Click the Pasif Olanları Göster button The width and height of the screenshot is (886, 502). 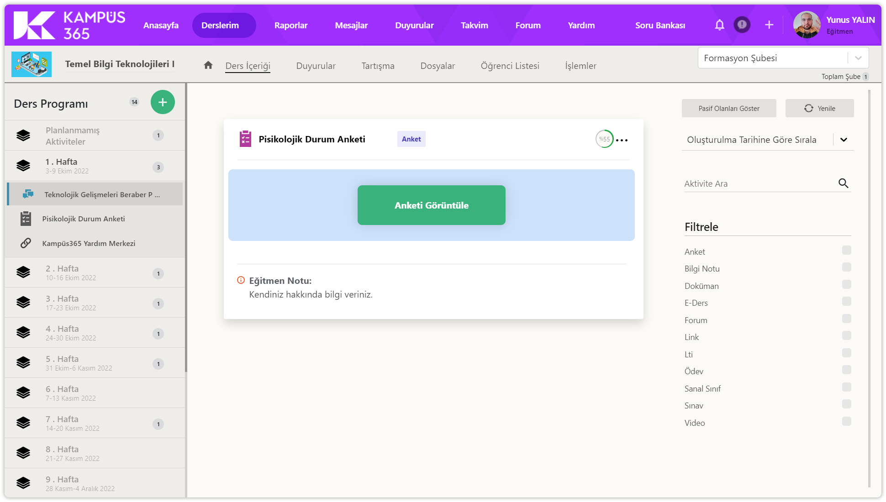pos(729,109)
